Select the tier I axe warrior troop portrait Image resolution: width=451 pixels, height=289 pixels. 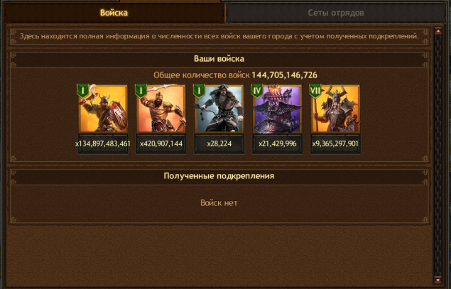(x=103, y=109)
